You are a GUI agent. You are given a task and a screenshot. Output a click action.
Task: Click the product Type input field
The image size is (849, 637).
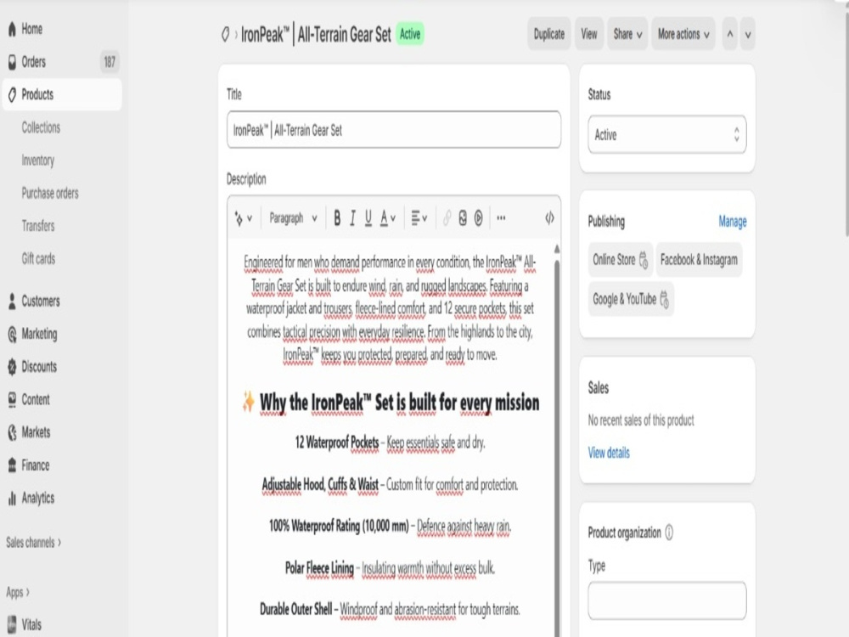(x=667, y=600)
